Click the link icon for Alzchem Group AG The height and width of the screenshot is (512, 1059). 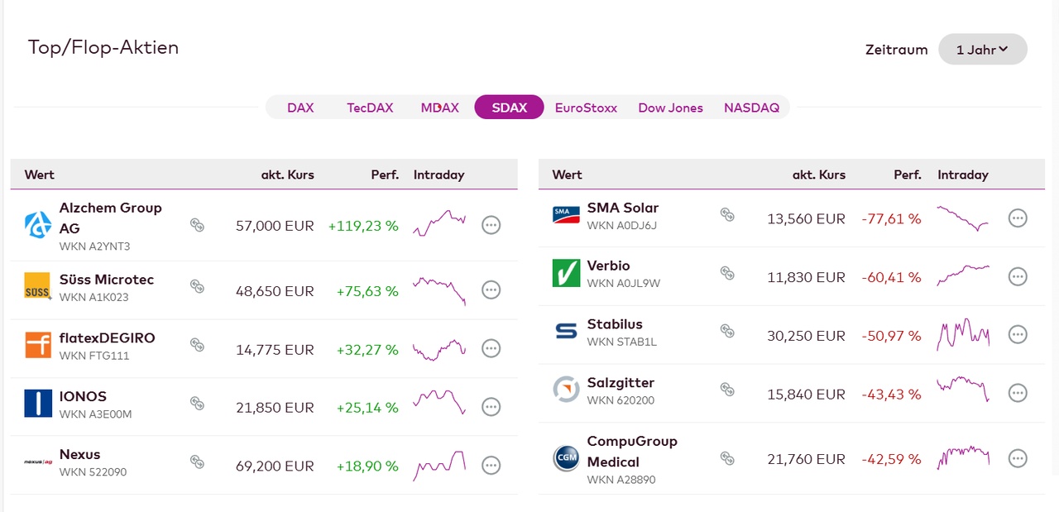click(197, 225)
